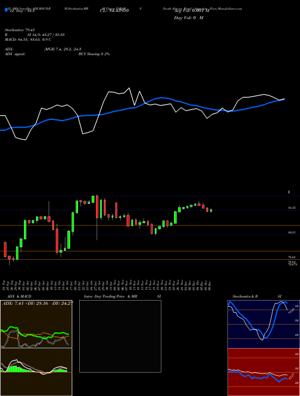Click the 80.51 price axis label
The image size is (300, 396).
tap(292, 233)
